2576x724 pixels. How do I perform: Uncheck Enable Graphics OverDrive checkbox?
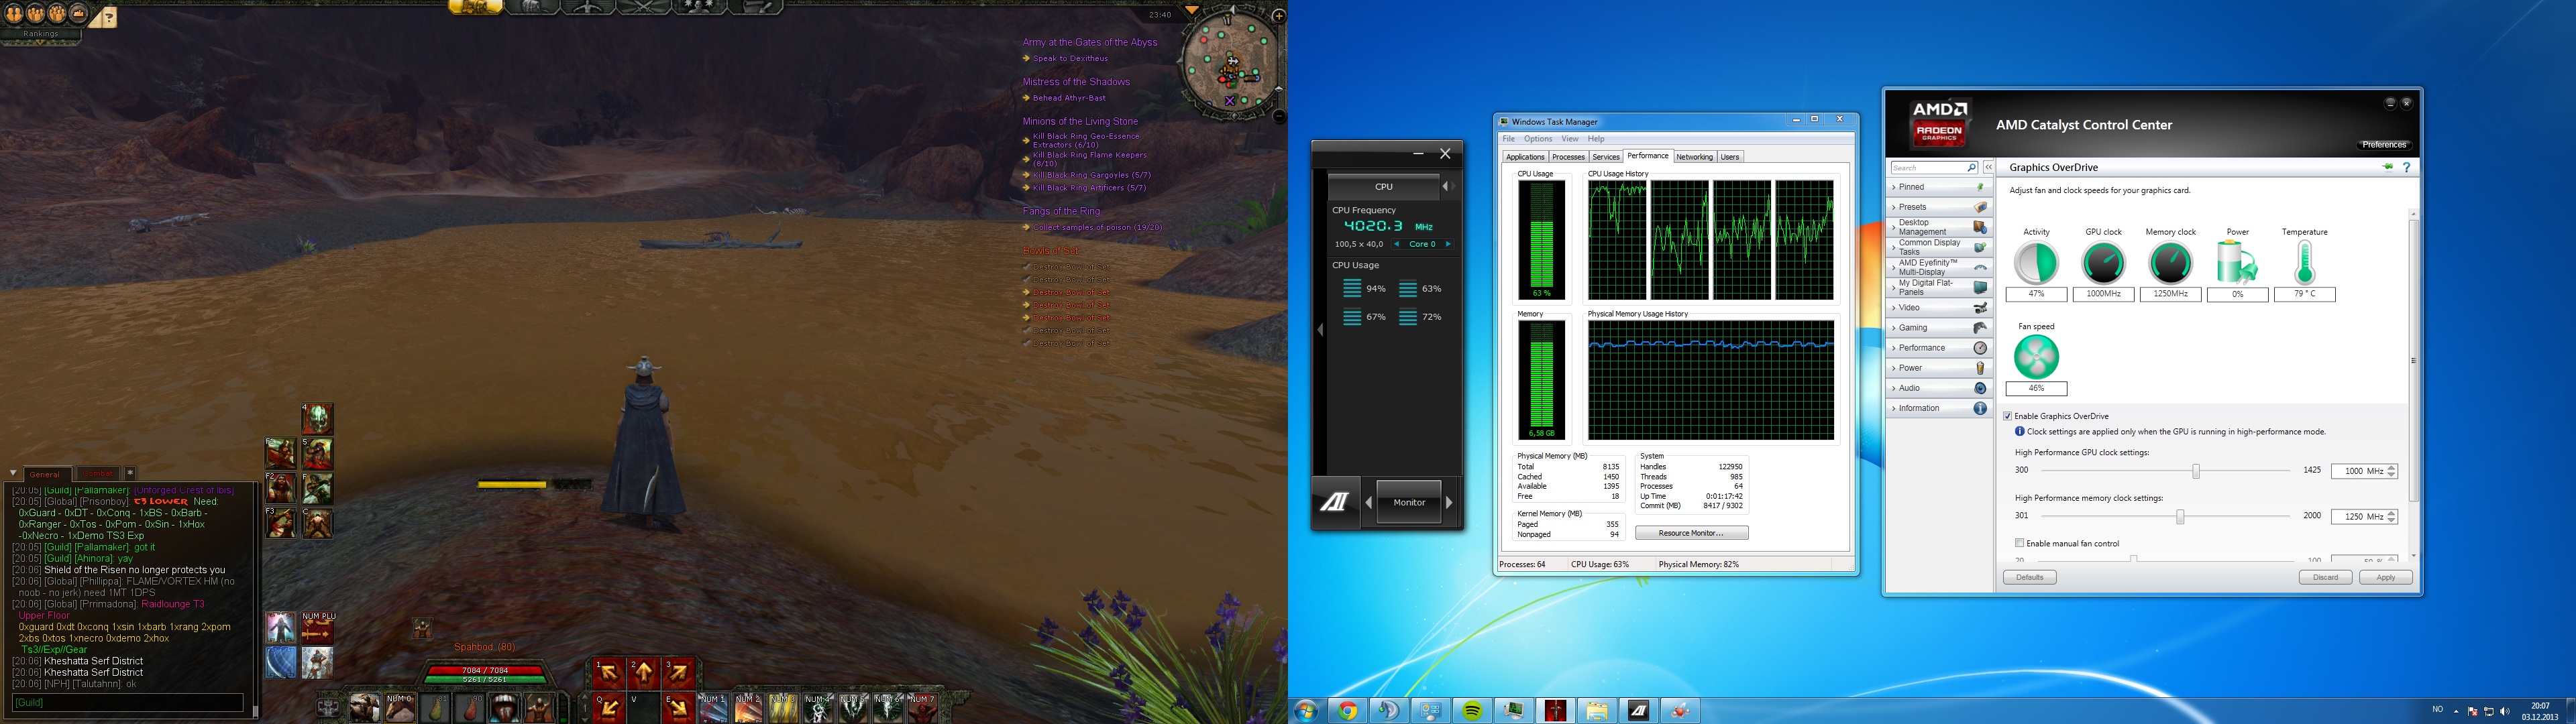(x=2007, y=416)
